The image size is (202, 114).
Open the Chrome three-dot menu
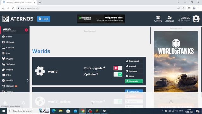tap(199, 8)
